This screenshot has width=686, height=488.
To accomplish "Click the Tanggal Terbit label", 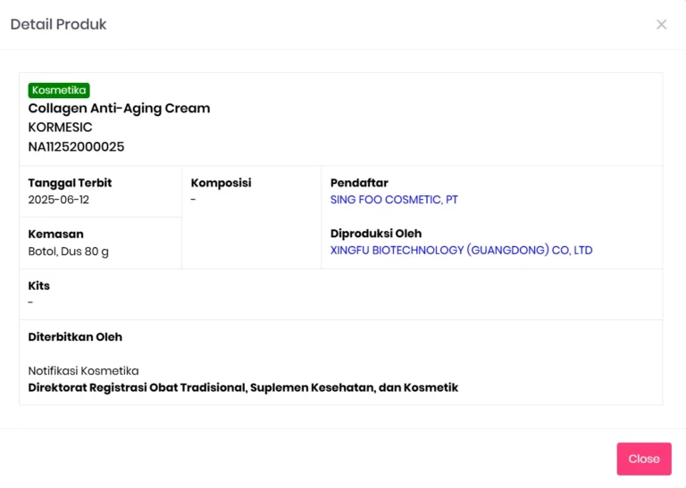I will (x=70, y=183).
